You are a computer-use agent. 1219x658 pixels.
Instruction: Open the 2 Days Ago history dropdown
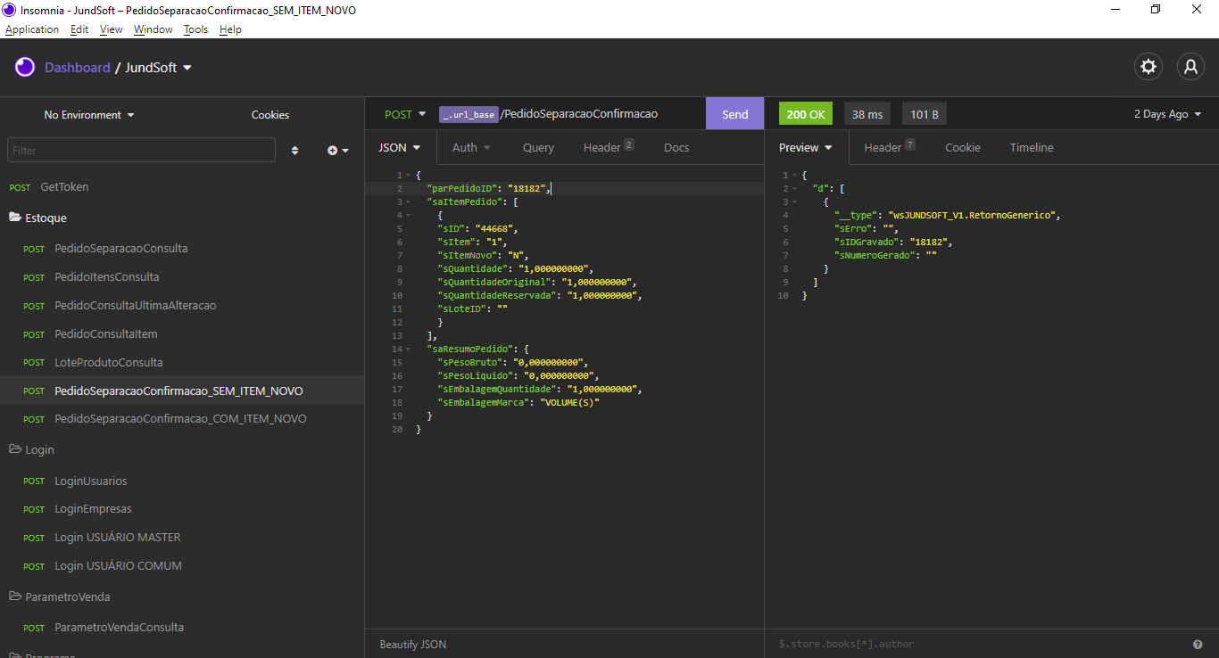(1168, 114)
